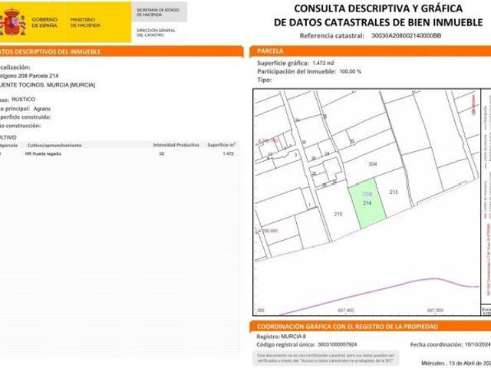Select the green highlighted parcel 214
This screenshot has width=491, height=368.
[x=367, y=204]
